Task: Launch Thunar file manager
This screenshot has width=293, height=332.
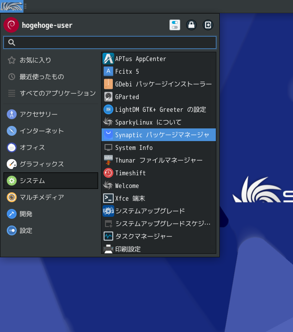Action: click(x=159, y=160)
